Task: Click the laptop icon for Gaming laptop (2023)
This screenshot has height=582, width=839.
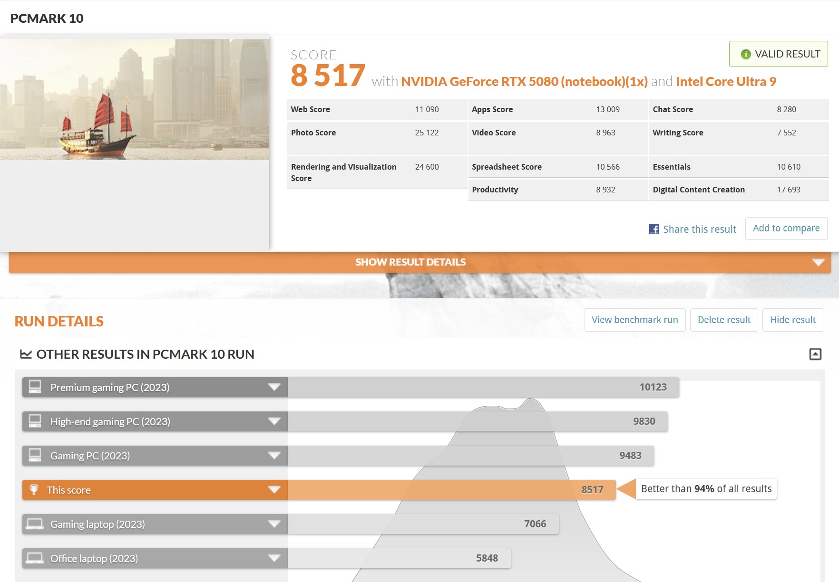Action: (x=35, y=524)
